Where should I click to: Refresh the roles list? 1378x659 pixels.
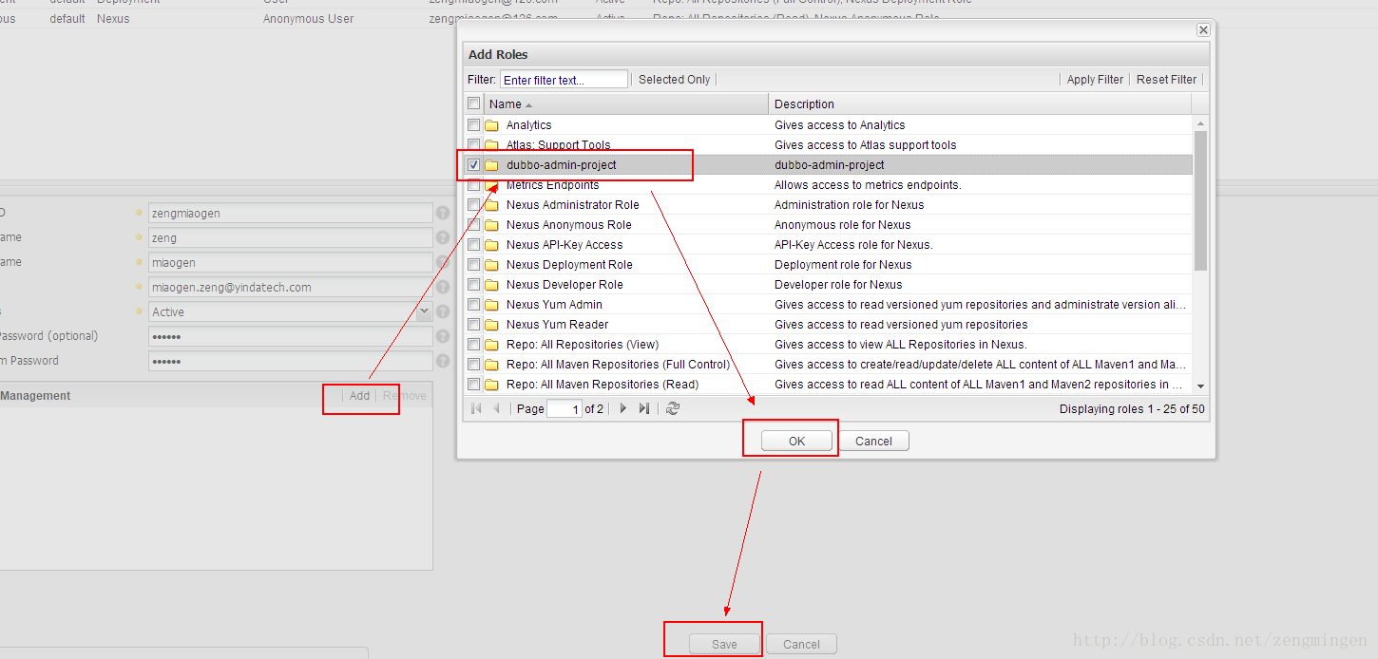click(x=673, y=408)
